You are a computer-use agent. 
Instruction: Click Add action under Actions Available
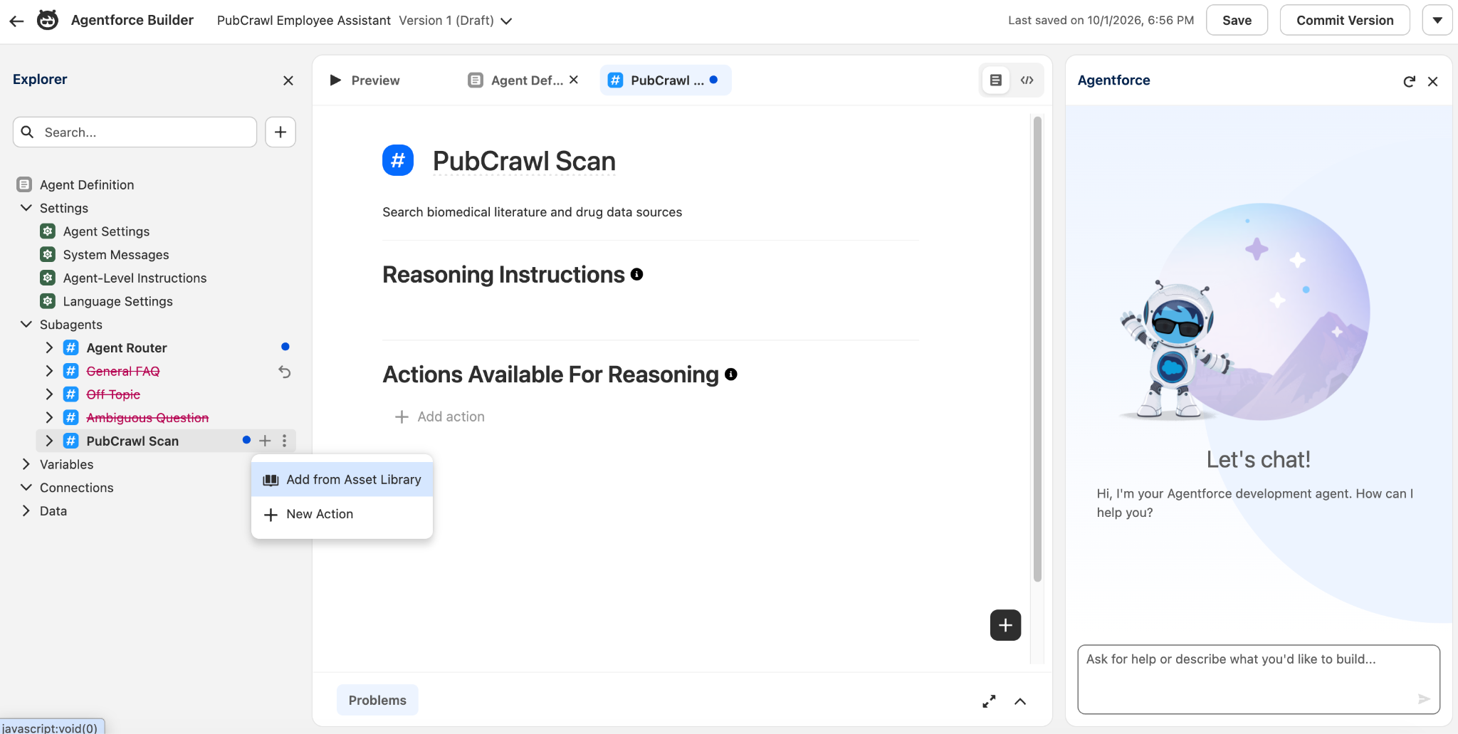[x=440, y=416]
